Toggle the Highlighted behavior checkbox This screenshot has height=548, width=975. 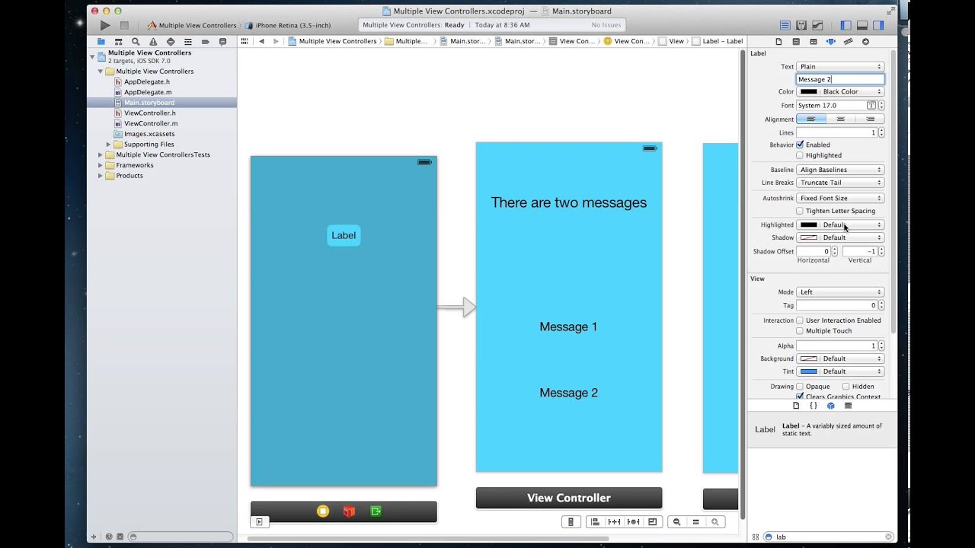[x=800, y=155]
